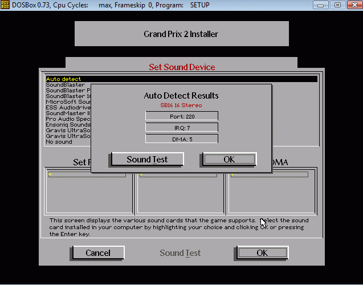This screenshot has height=285, width=363.
Task: Click the Set Sound Device heading
Action: [x=182, y=67]
